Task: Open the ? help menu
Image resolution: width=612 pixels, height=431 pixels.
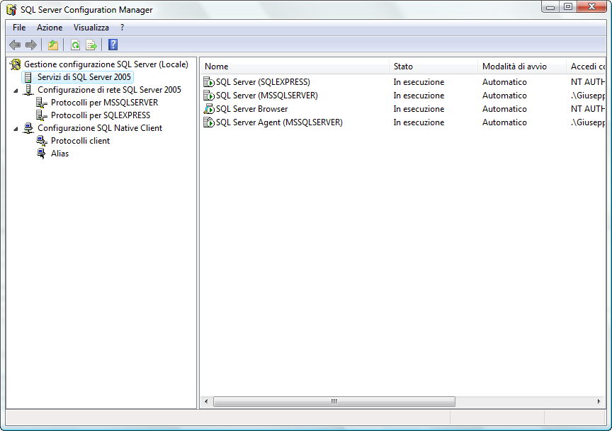Action: pos(122,28)
